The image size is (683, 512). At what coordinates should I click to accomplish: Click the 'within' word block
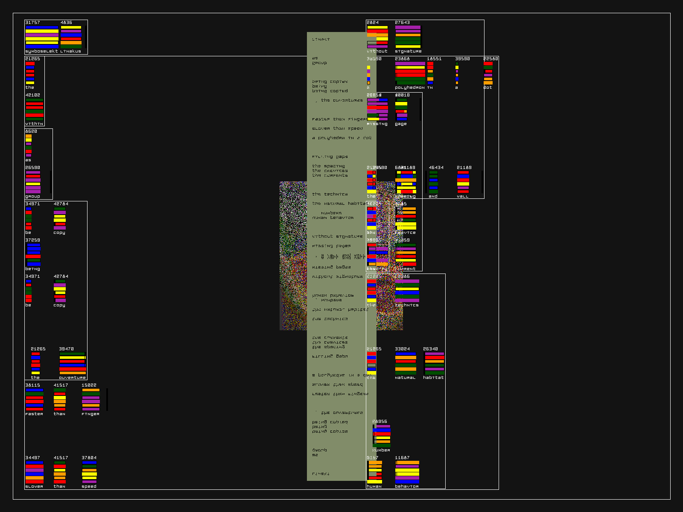tap(34, 110)
